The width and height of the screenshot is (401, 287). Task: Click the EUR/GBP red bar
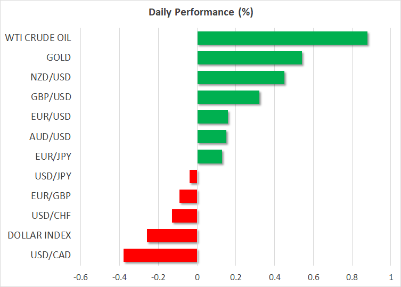coord(189,196)
